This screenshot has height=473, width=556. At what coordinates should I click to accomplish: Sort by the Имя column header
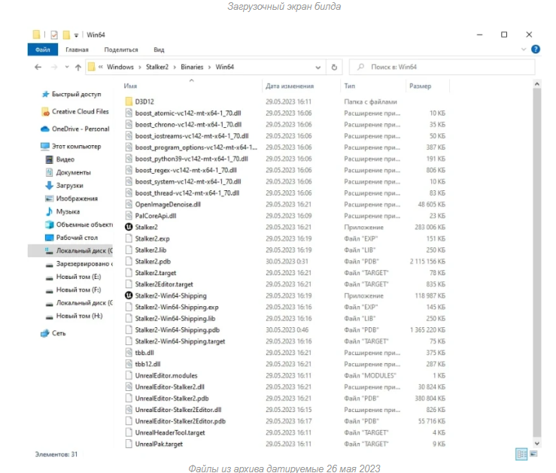coord(130,86)
